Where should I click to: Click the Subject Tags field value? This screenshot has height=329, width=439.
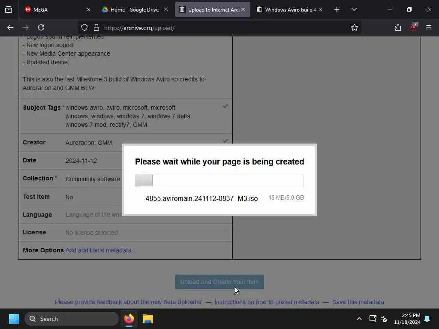tap(129, 116)
